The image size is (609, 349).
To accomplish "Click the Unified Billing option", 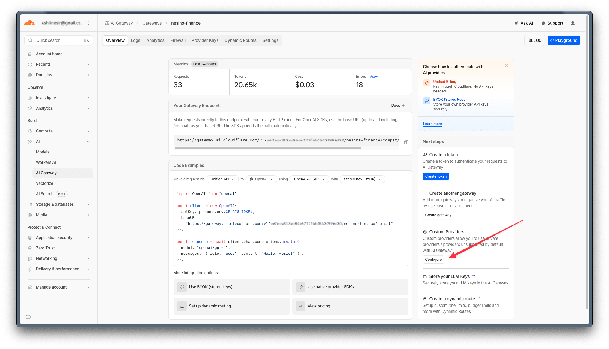I will [444, 82].
